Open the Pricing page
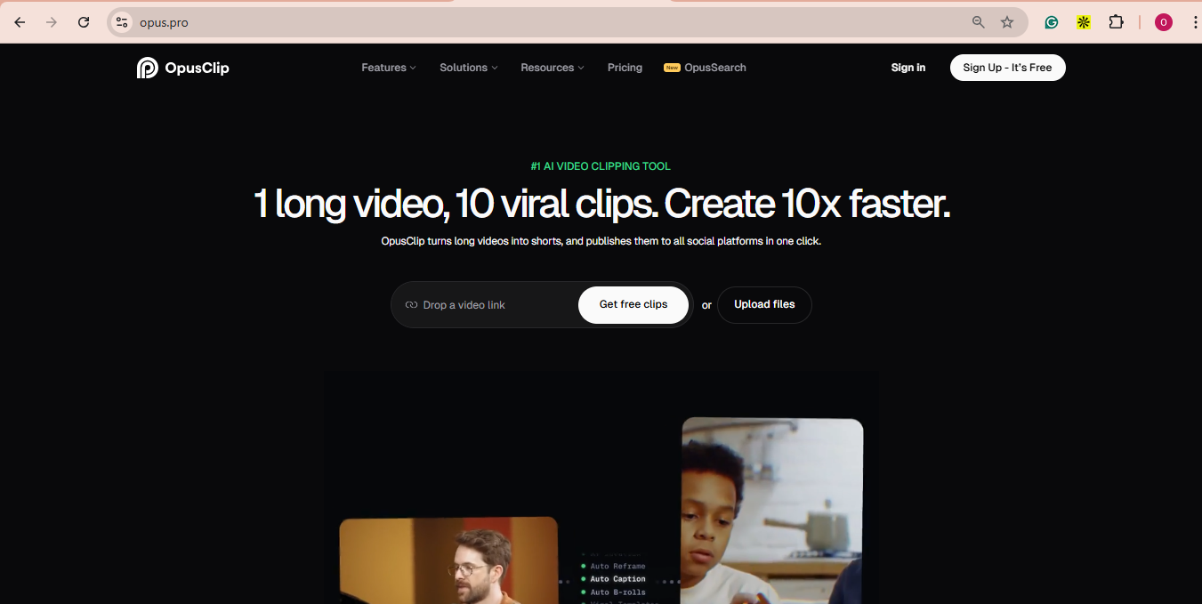 [x=625, y=68]
